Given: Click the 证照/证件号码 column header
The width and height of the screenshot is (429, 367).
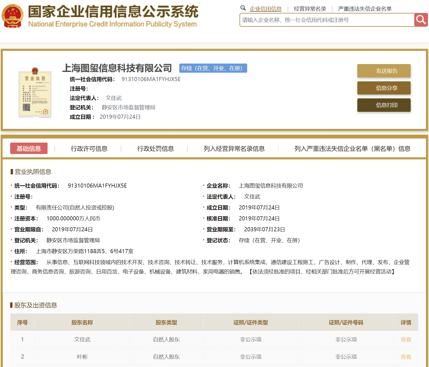Looking at the screenshot, I should 346,323.
